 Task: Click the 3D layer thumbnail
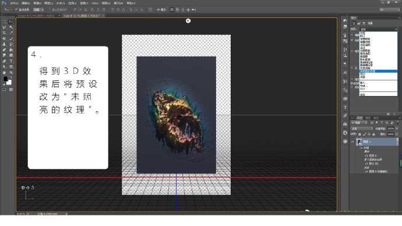click(359, 142)
